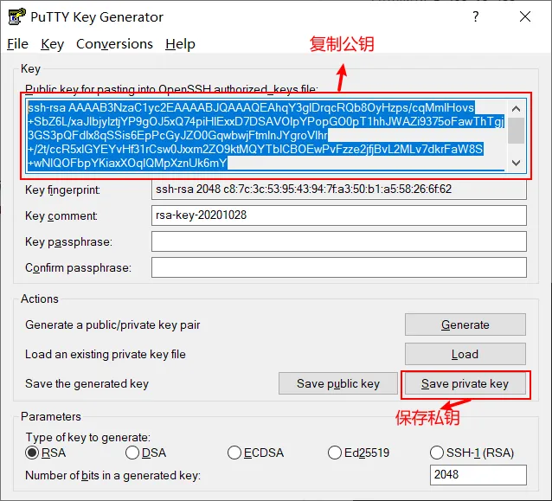
Task: Open the Key menu
Action: coord(52,44)
